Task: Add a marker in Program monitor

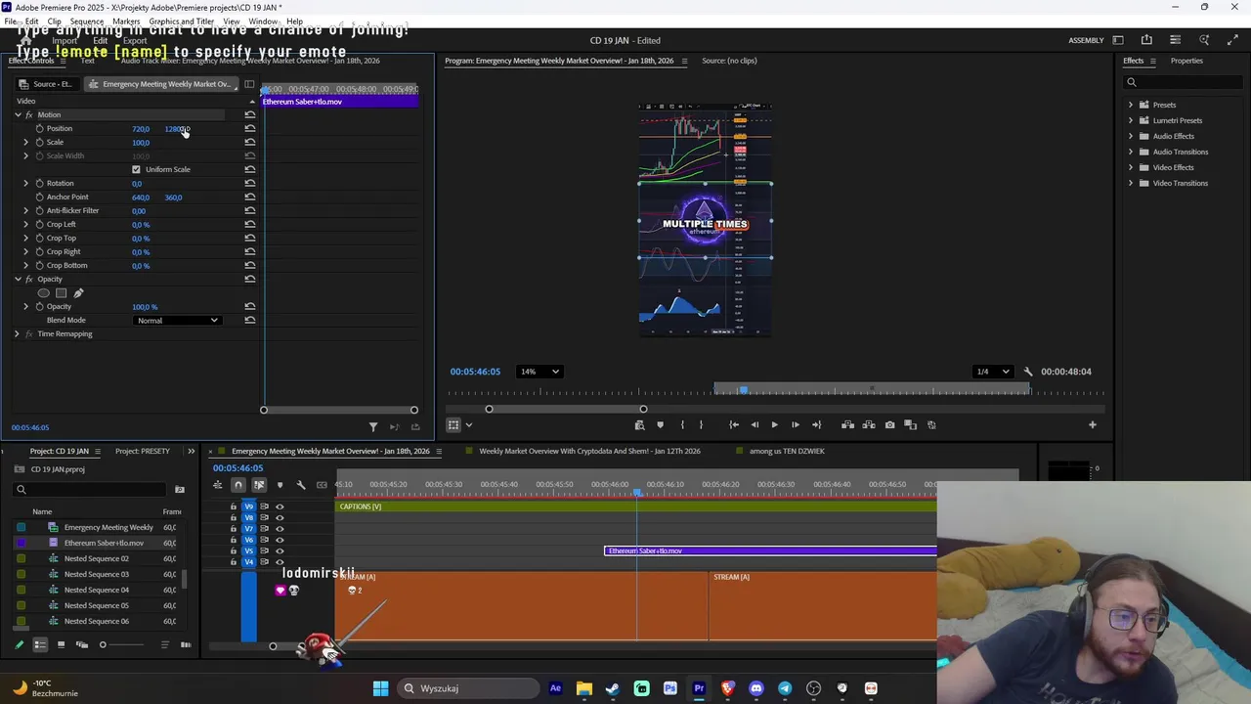Action: pyautogui.click(x=660, y=425)
